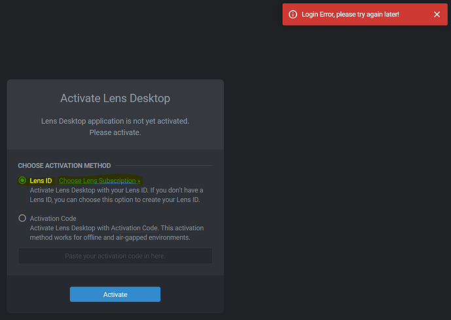Image resolution: width=451 pixels, height=320 pixels.
Task: Open the 'Choose Lens Subscription' link
Action: (x=99, y=180)
